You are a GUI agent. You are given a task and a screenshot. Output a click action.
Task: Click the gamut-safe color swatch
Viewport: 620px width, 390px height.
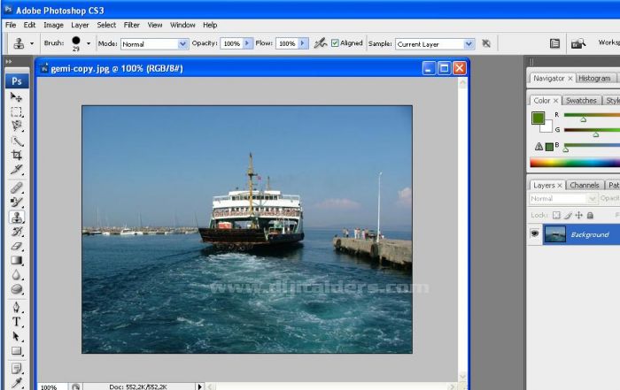point(549,147)
